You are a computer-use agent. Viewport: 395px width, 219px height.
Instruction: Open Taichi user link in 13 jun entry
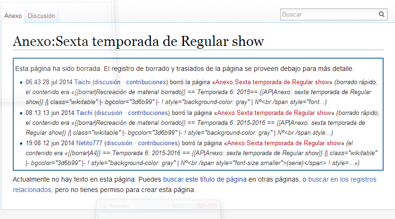pyautogui.click(x=84, y=113)
